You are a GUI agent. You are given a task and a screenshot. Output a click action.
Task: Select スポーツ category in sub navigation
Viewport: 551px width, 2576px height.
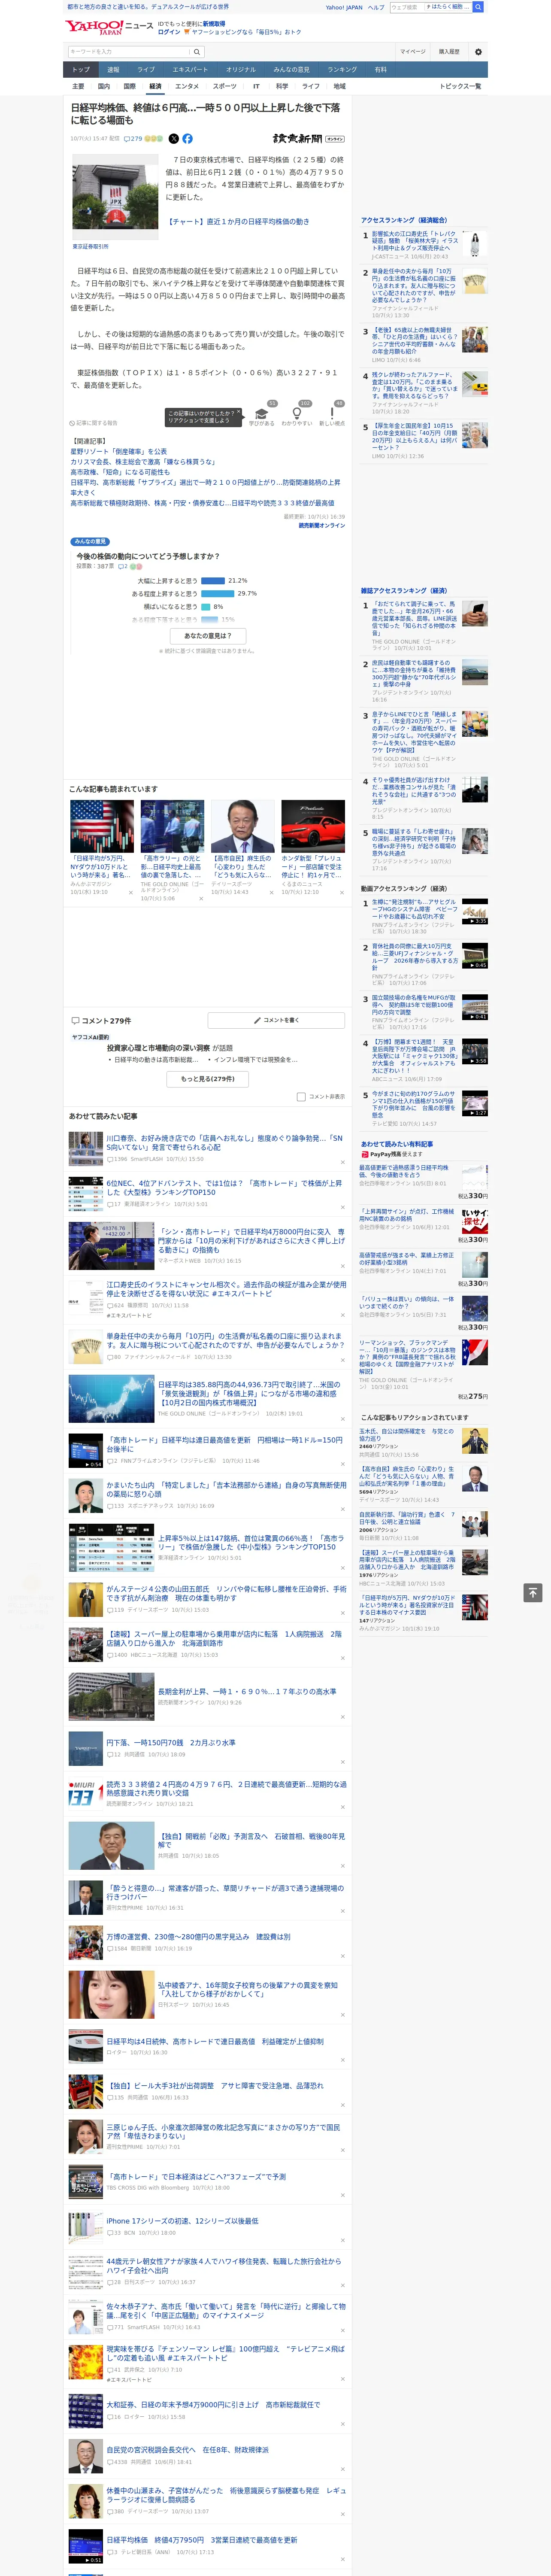tap(225, 86)
